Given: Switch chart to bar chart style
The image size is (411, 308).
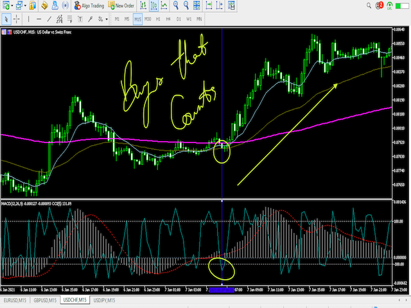Looking at the screenshot, I should pos(143,5).
